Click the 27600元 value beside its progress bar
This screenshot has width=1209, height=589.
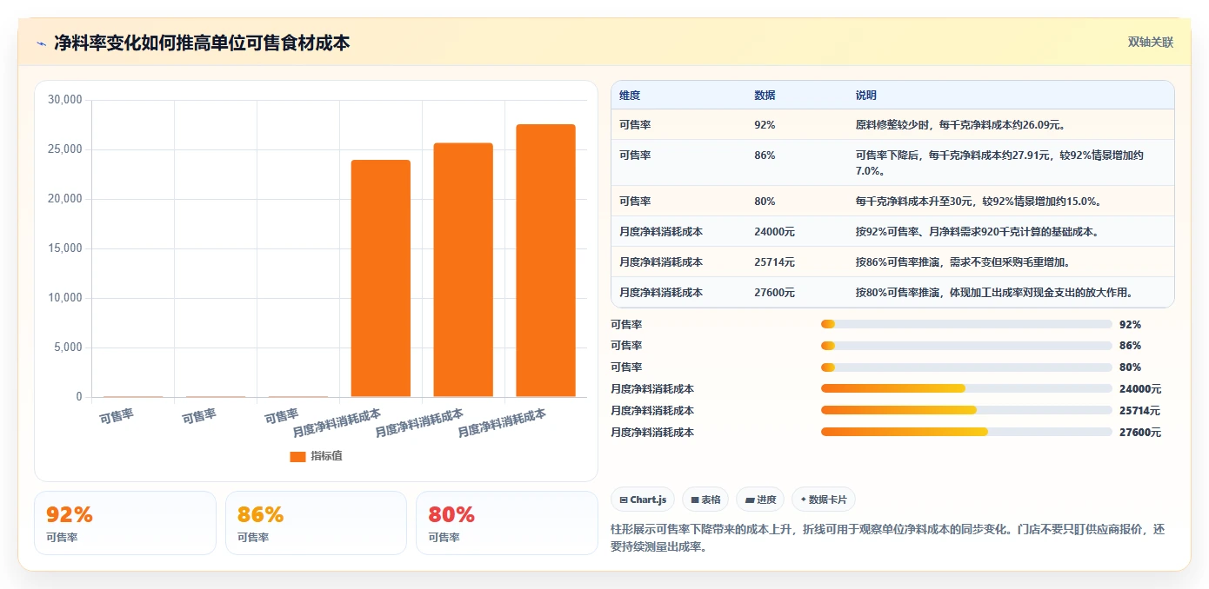click(x=1140, y=432)
